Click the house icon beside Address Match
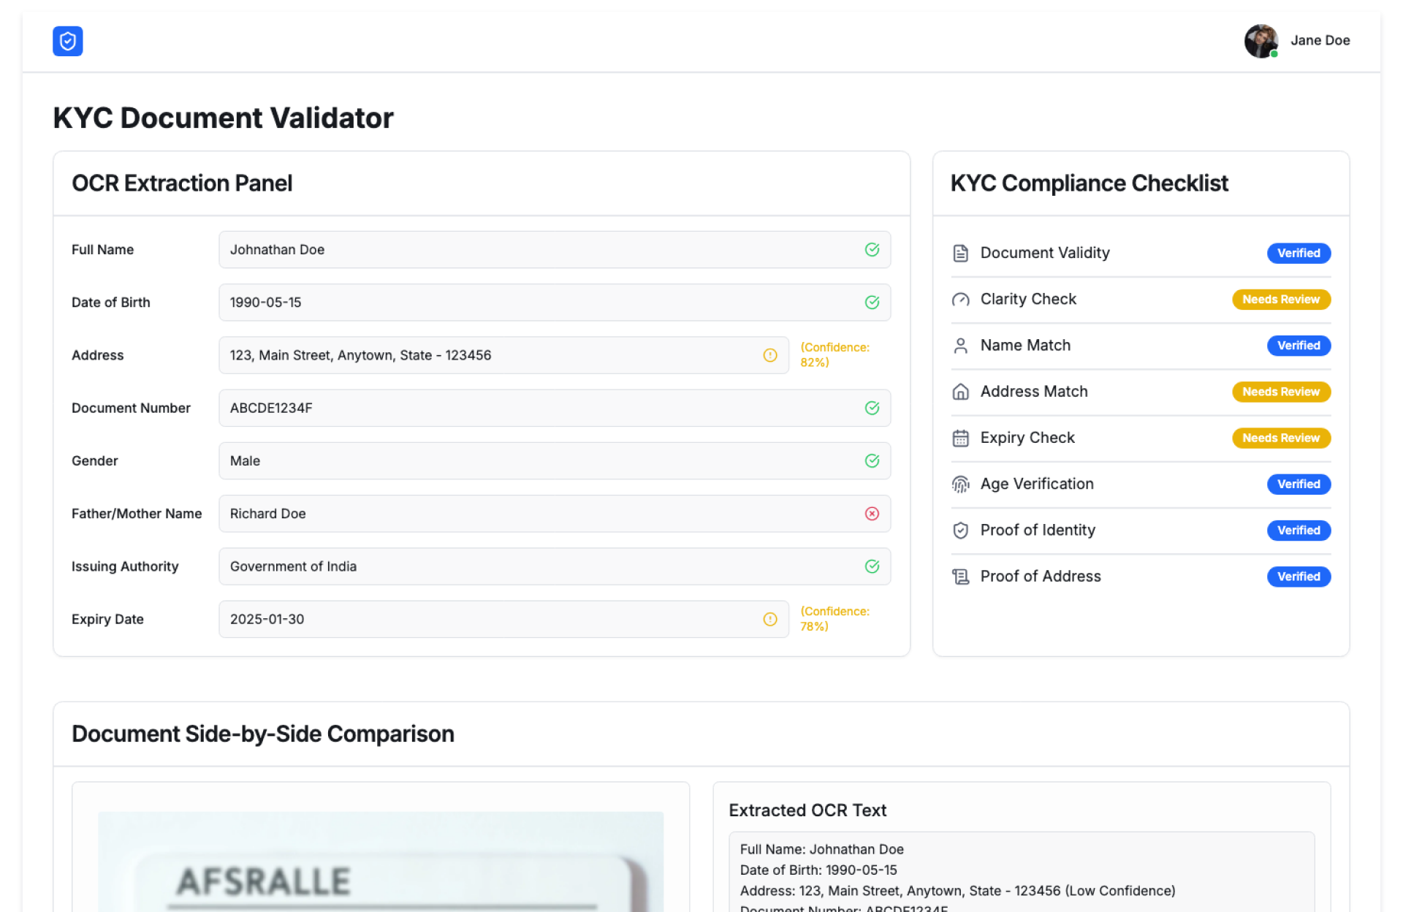 point(960,392)
